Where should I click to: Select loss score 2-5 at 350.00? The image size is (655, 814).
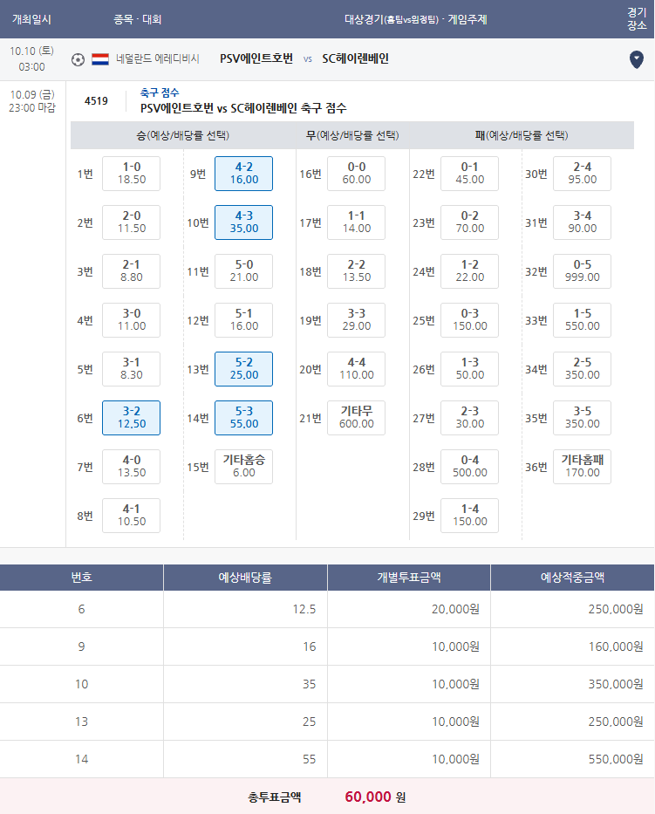click(x=583, y=368)
